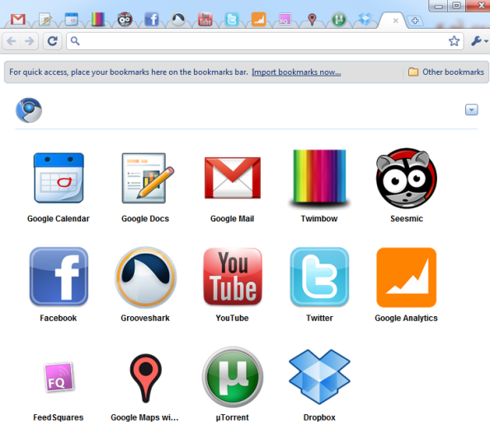This screenshot has height=429, width=490.
Task: Open the Seesmic raccoon app
Action: [406, 178]
